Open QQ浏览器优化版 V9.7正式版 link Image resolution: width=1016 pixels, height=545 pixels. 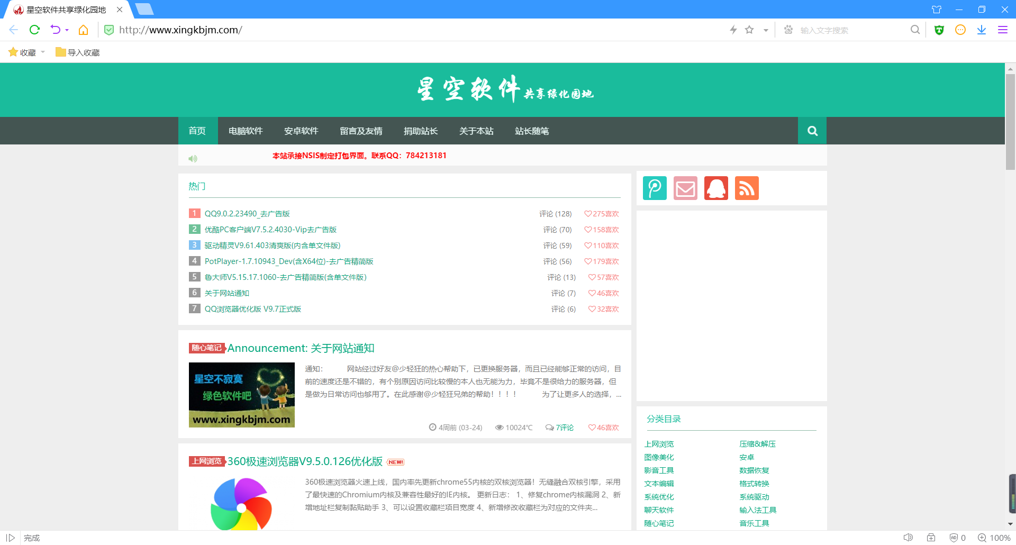[253, 309]
